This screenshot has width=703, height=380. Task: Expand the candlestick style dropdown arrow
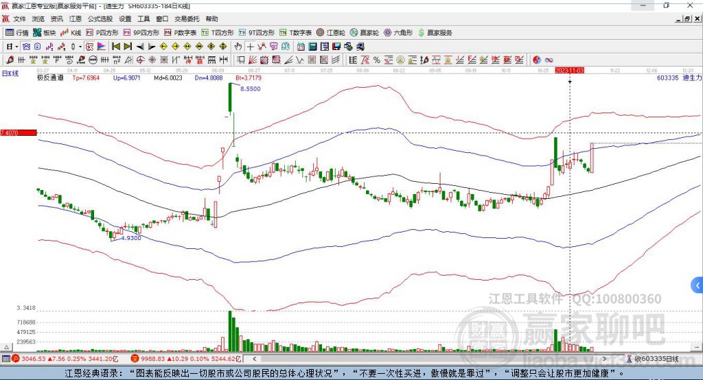tap(80, 47)
